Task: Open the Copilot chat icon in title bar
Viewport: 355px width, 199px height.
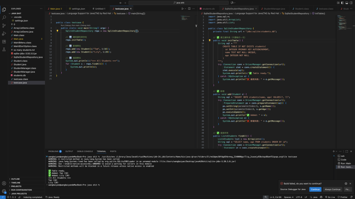Action: [232, 3]
